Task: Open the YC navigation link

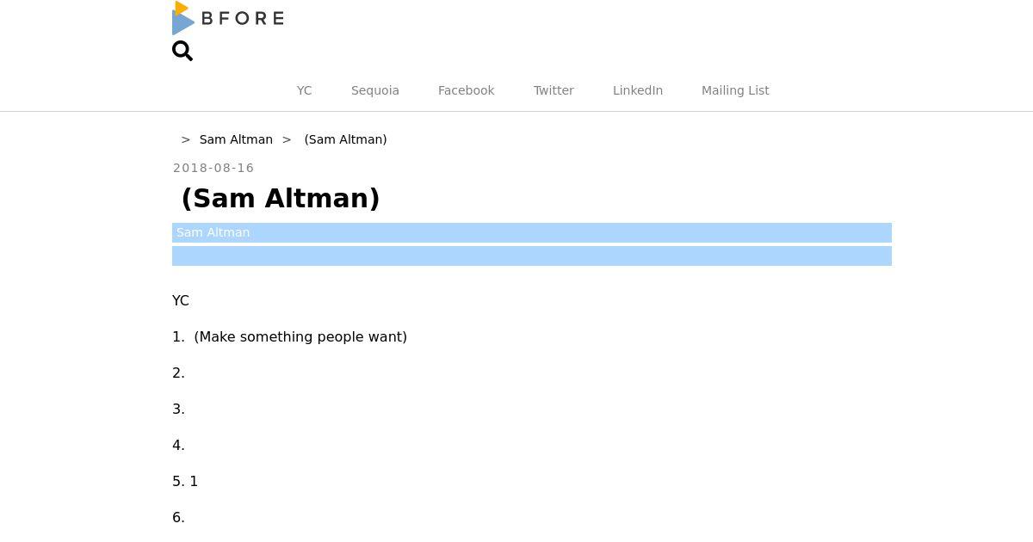Action: (x=304, y=90)
